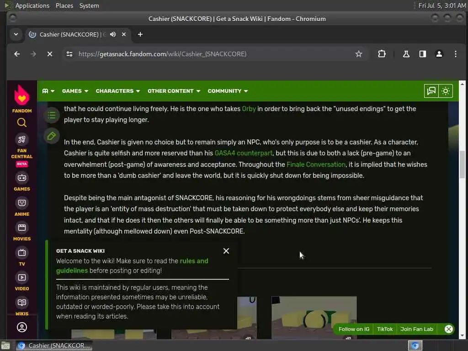Dismiss the social follow bar
This screenshot has width=468, height=351.
448,329
